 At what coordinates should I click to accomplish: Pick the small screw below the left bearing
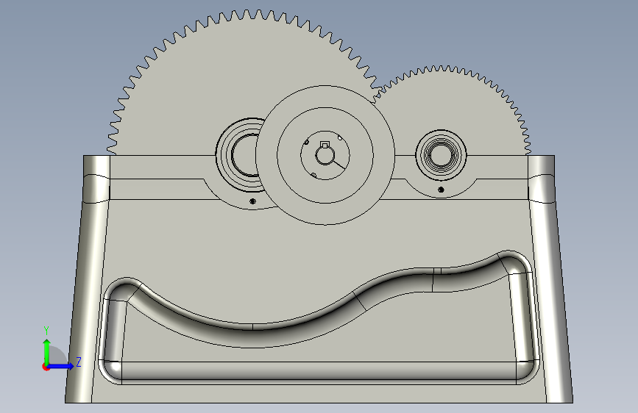tap(252, 201)
